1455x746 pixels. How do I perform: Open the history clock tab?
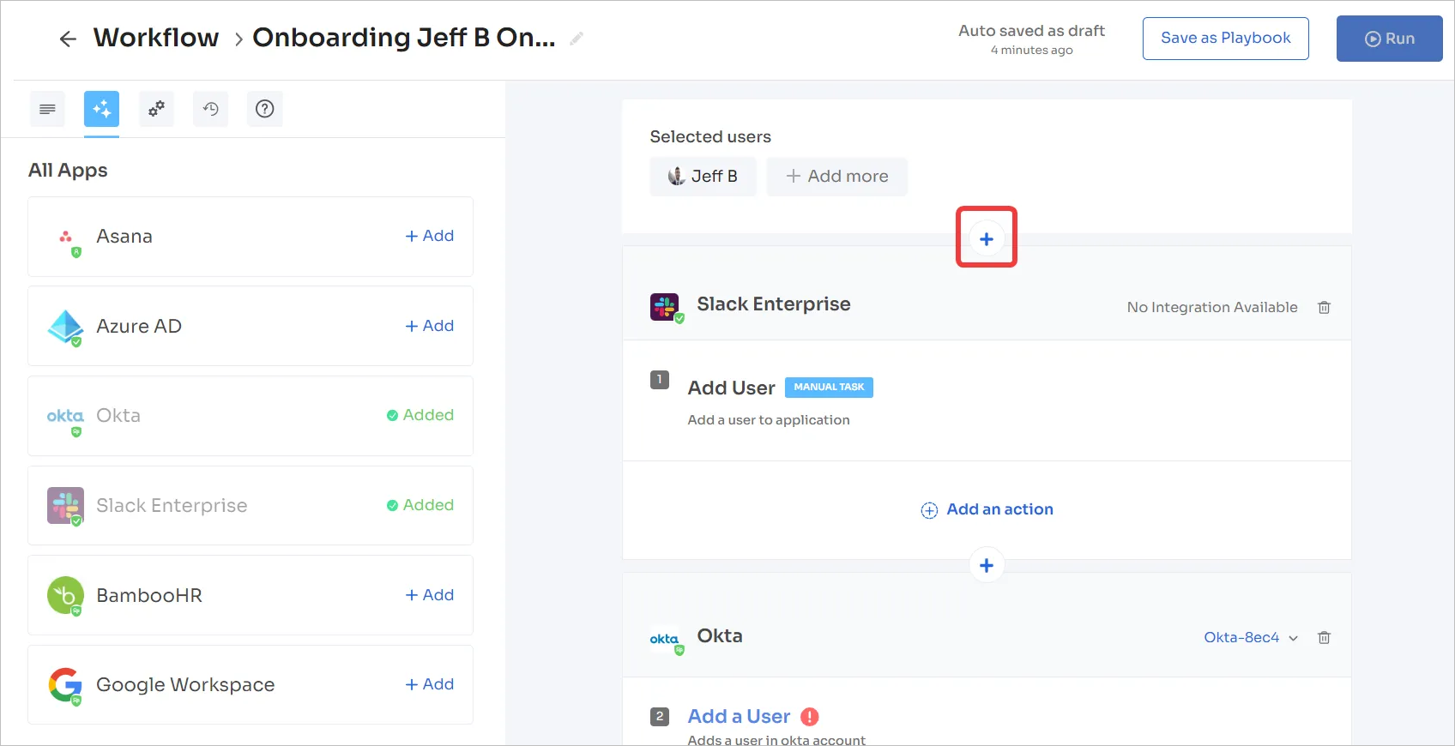coord(210,109)
